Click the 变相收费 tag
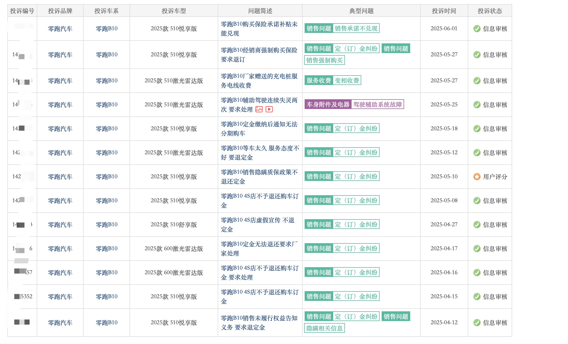Screen dimensions: 568x344 tap(347, 80)
